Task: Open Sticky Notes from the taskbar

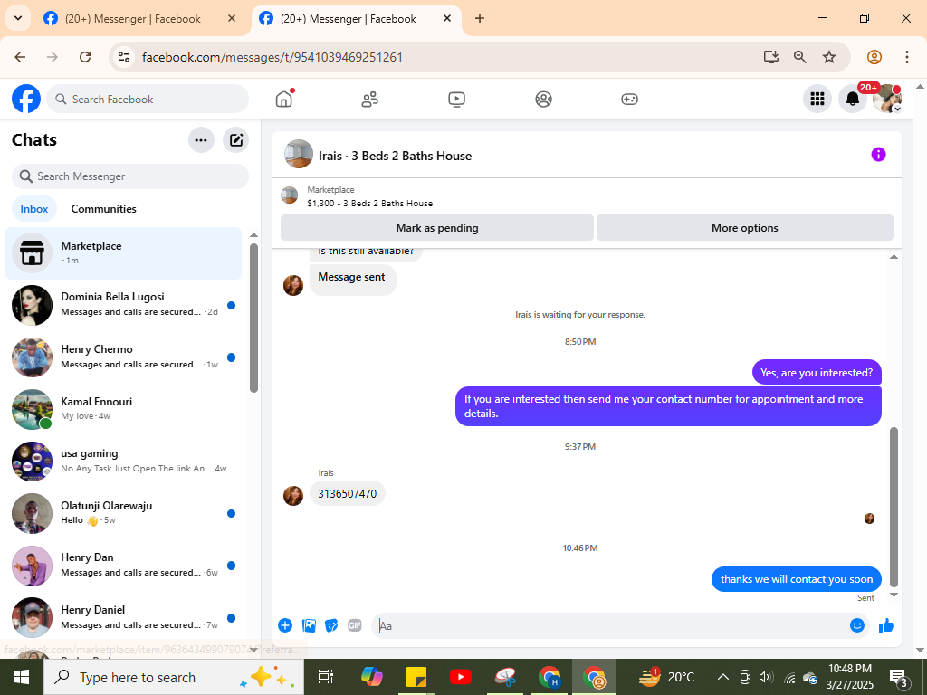Action: click(x=416, y=677)
